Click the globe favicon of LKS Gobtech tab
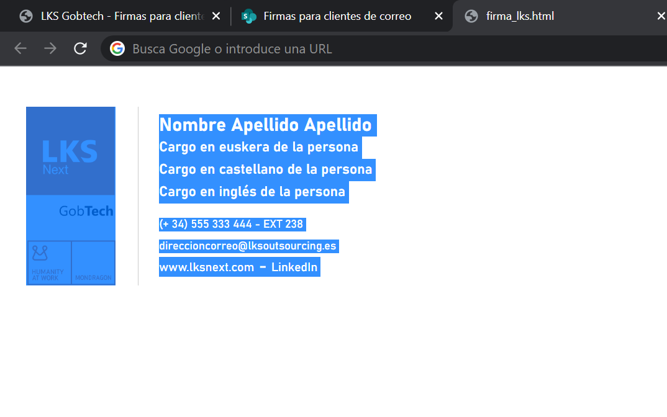The height and width of the screenshot is (417, 667). pos(26,16)
